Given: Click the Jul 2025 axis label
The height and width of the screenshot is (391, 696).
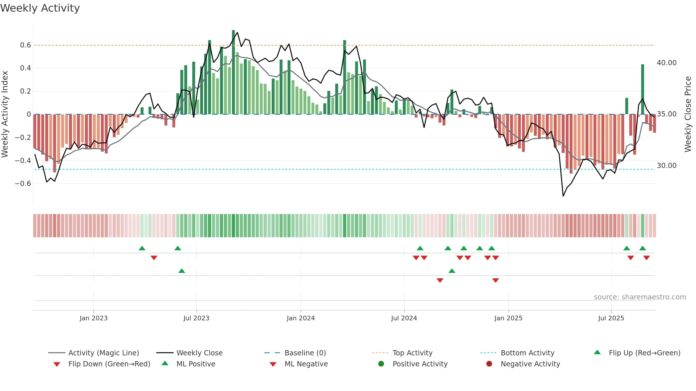Looking at the screenshot, I should pos(611,318).
